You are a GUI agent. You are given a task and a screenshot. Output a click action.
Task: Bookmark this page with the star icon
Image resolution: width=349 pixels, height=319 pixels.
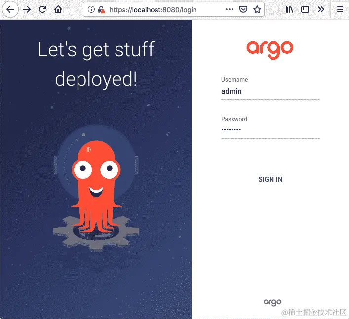tap(257, 9)
